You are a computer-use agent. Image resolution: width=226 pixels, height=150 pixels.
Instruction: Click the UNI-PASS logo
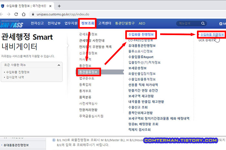click(12, 24)
